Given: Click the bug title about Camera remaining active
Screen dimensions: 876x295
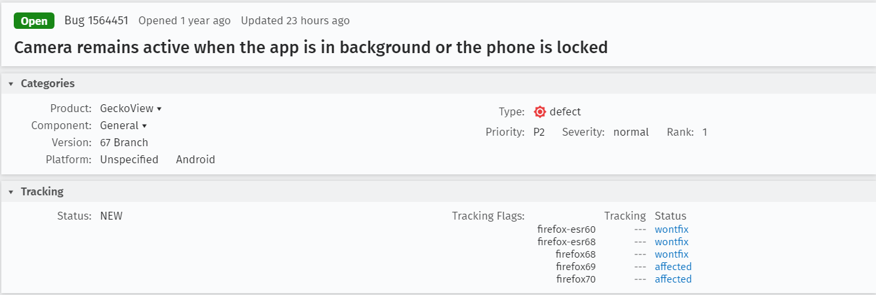Looking at the screenshot, I should click(311, 48).
